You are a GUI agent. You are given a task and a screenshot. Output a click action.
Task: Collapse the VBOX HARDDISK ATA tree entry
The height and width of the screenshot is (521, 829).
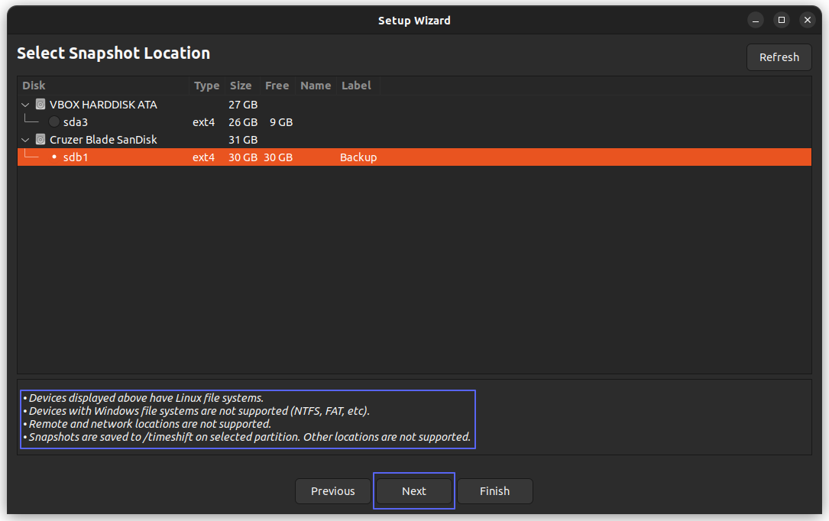(24, 104)
